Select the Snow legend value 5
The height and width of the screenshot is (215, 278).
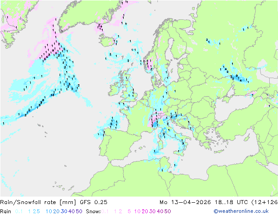click(129, 211)
